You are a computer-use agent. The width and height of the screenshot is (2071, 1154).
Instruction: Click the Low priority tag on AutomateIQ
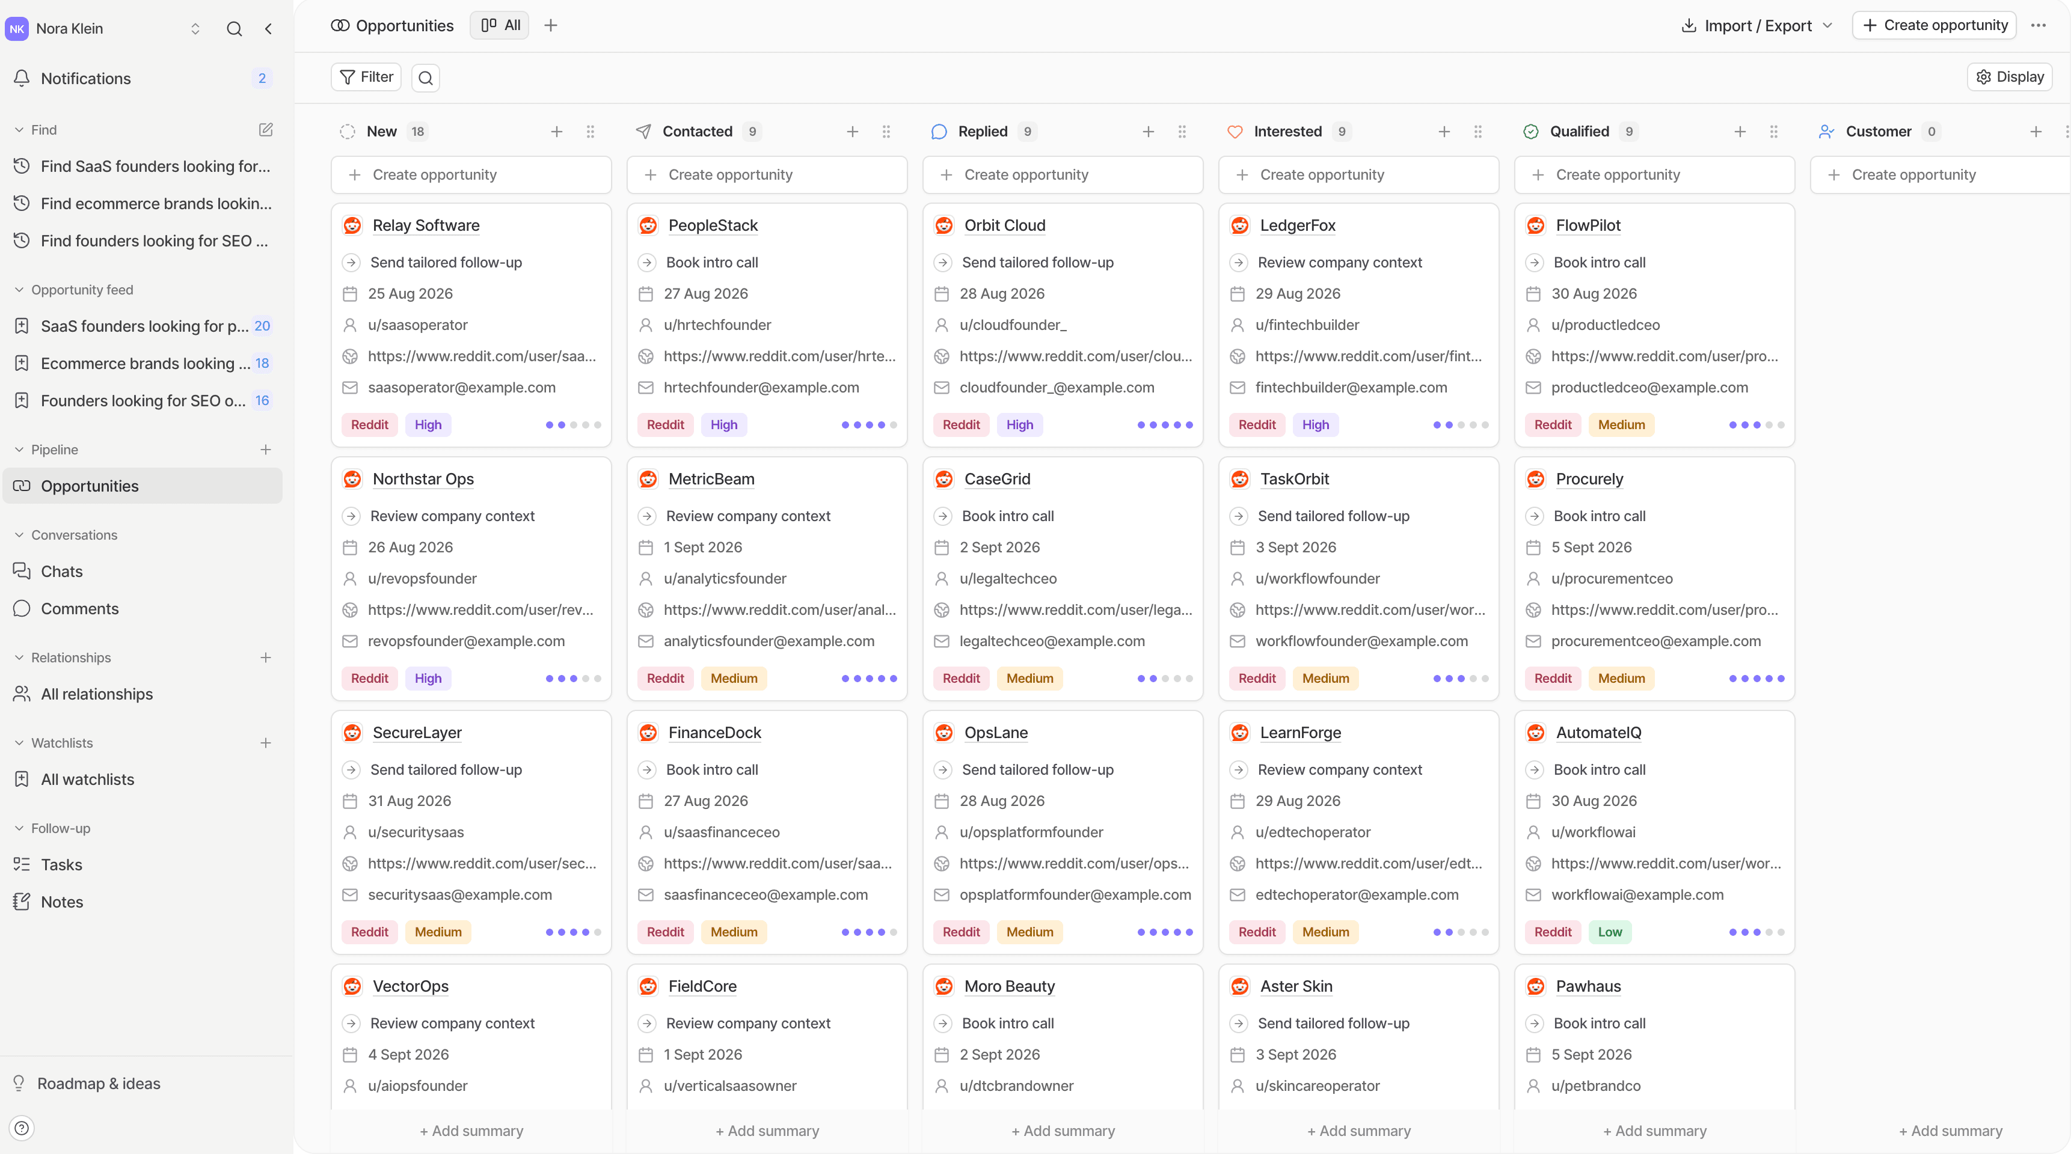click(x=1610, y=932)
